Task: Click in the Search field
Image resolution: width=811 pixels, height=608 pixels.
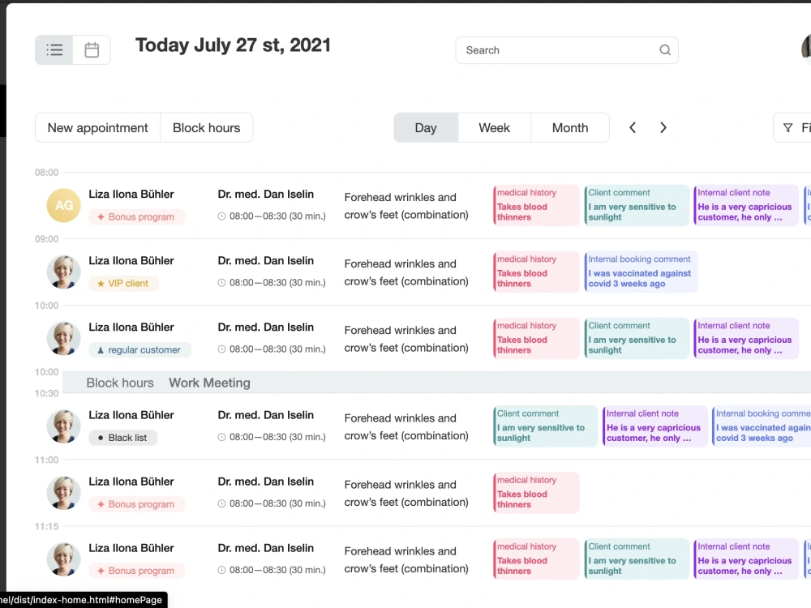Action: (x=567, y=50)
